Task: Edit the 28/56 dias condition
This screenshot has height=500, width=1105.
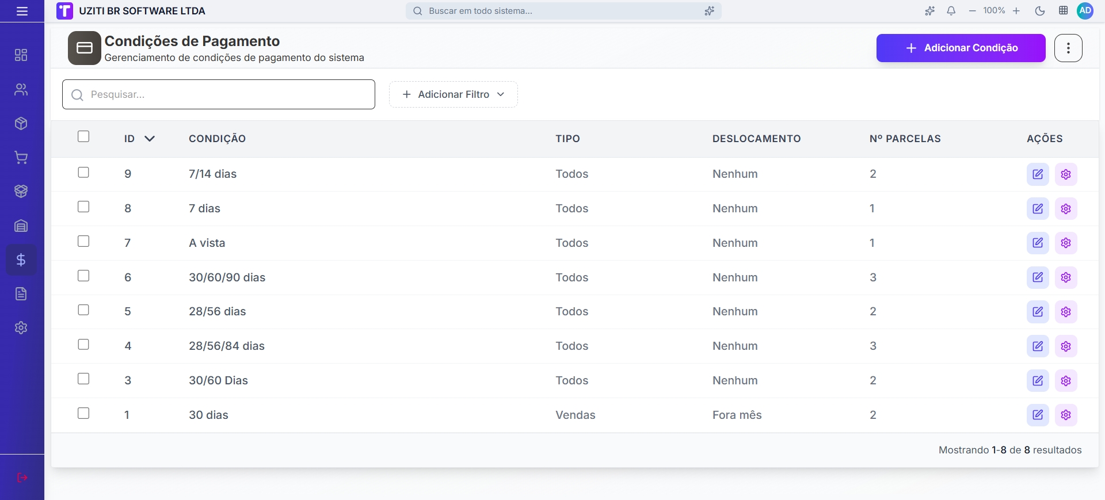Action: point(1038,312)
